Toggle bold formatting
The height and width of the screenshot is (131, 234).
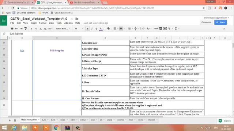(x=87, y=28)
